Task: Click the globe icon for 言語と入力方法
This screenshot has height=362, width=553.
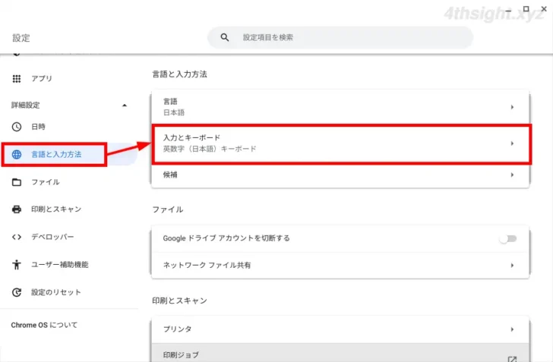Action: coord(17,154)
